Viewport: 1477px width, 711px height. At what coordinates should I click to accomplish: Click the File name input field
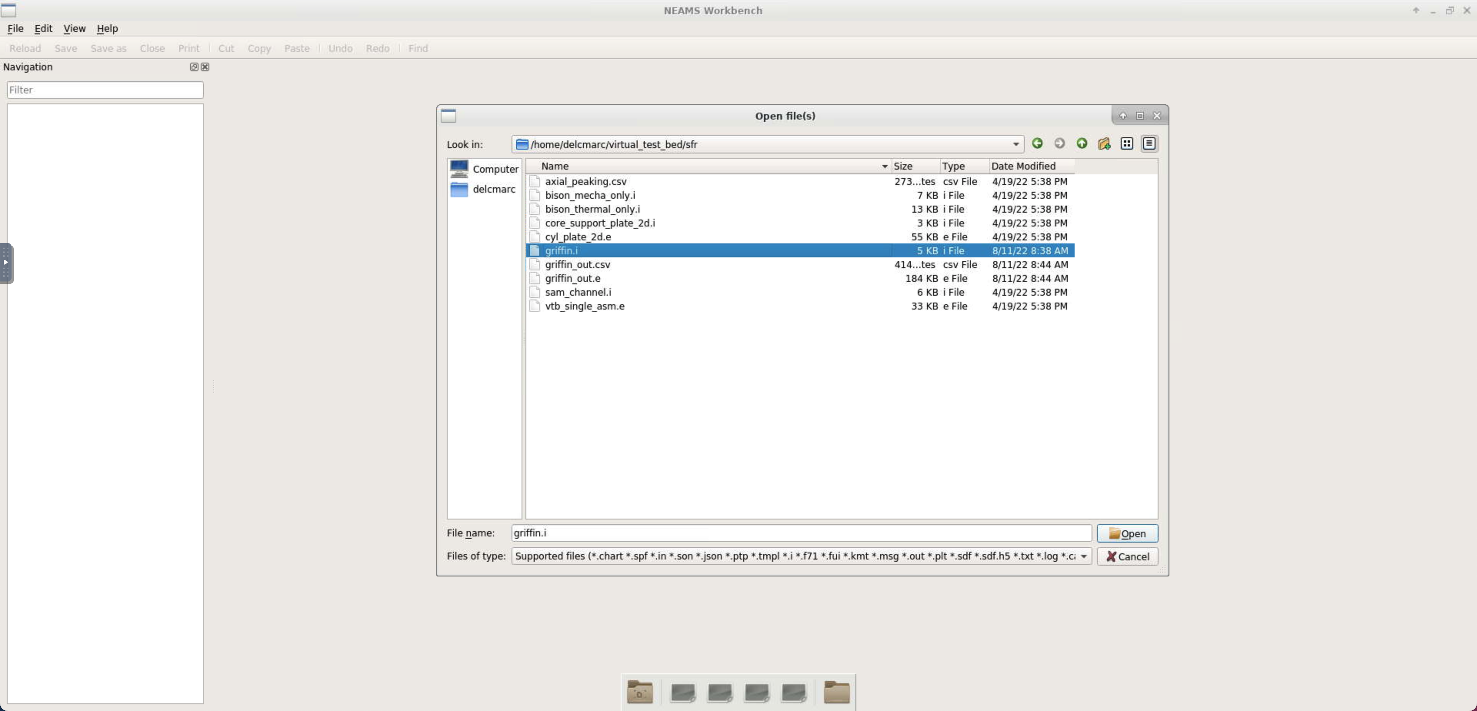click(801, 533)
